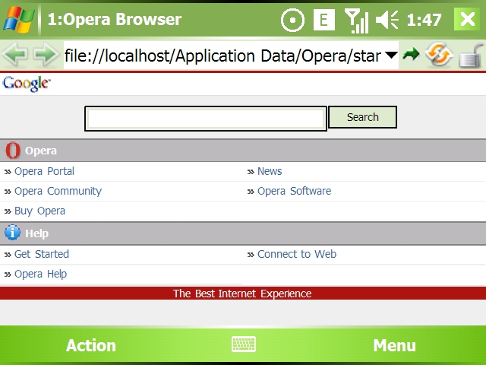The image size is (486, 365).
Task: Go back using the left arrow
Action: point(15,55)
